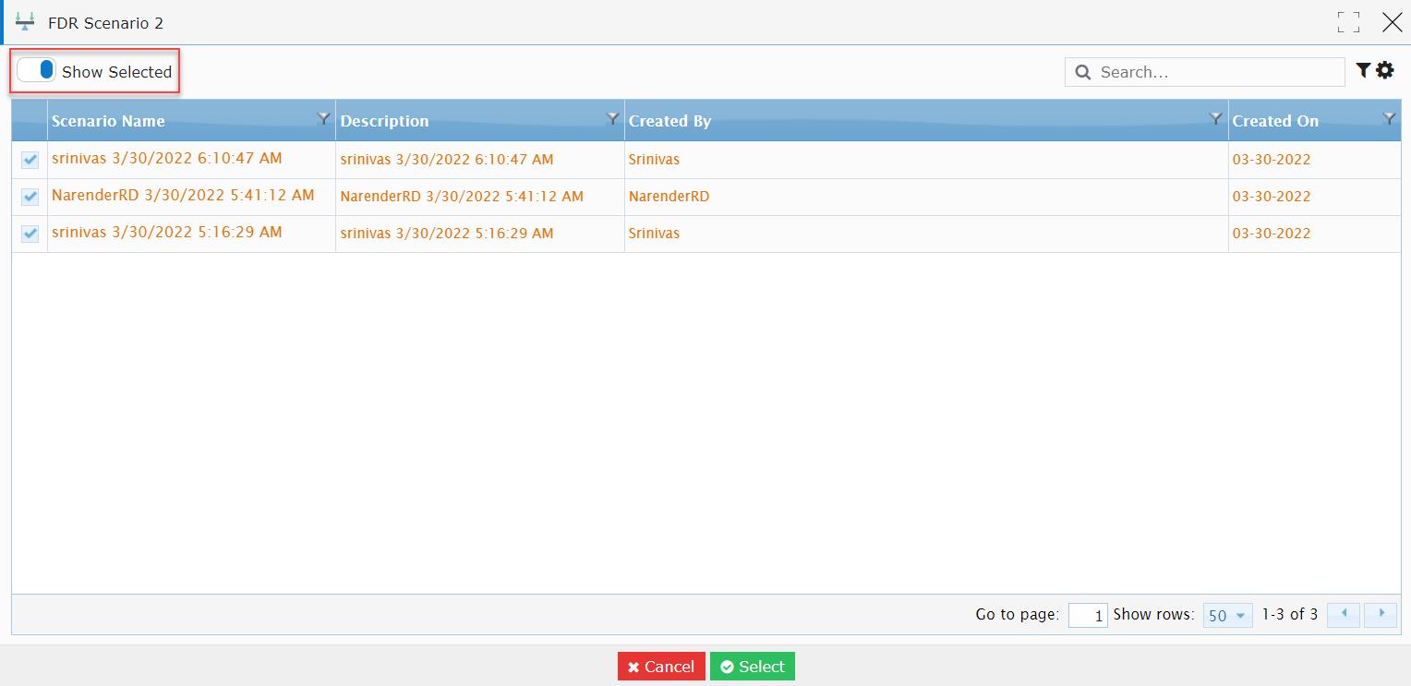The width and height of the screenshot is (1411, 686).
Task: Click Created By cell NarenderRD
Action: click(669, 196)
